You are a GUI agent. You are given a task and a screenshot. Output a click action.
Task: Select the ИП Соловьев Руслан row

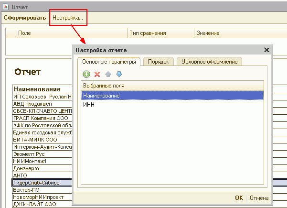[42, 97]
